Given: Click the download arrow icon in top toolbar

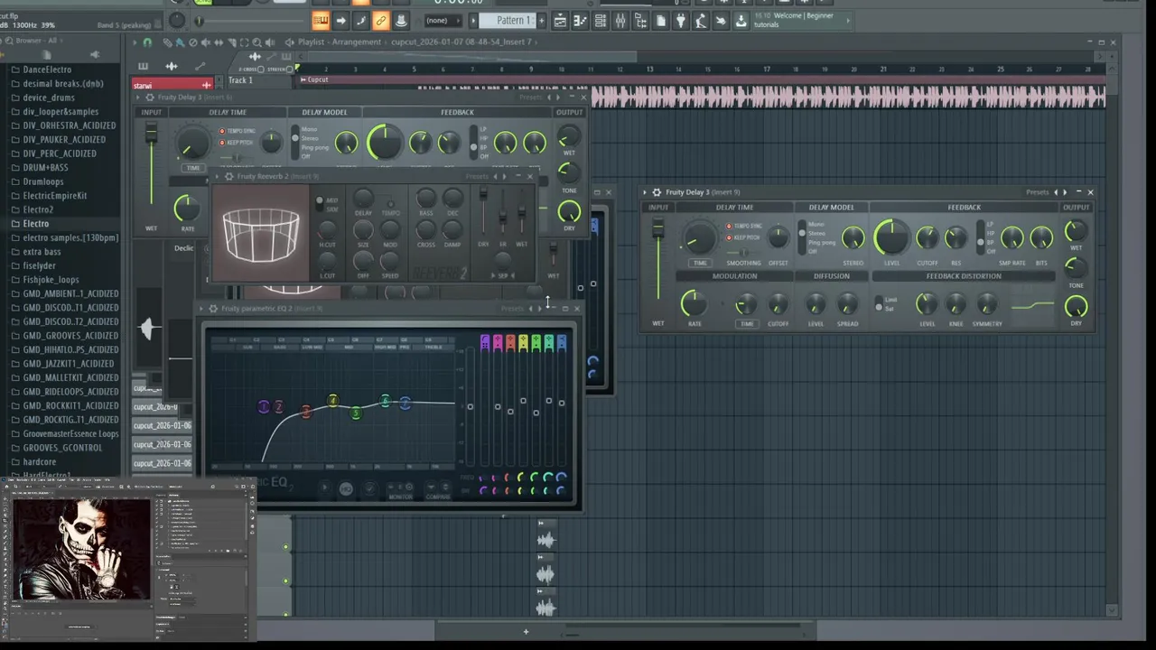Looking at the screenshot, I should pos(741,21).
